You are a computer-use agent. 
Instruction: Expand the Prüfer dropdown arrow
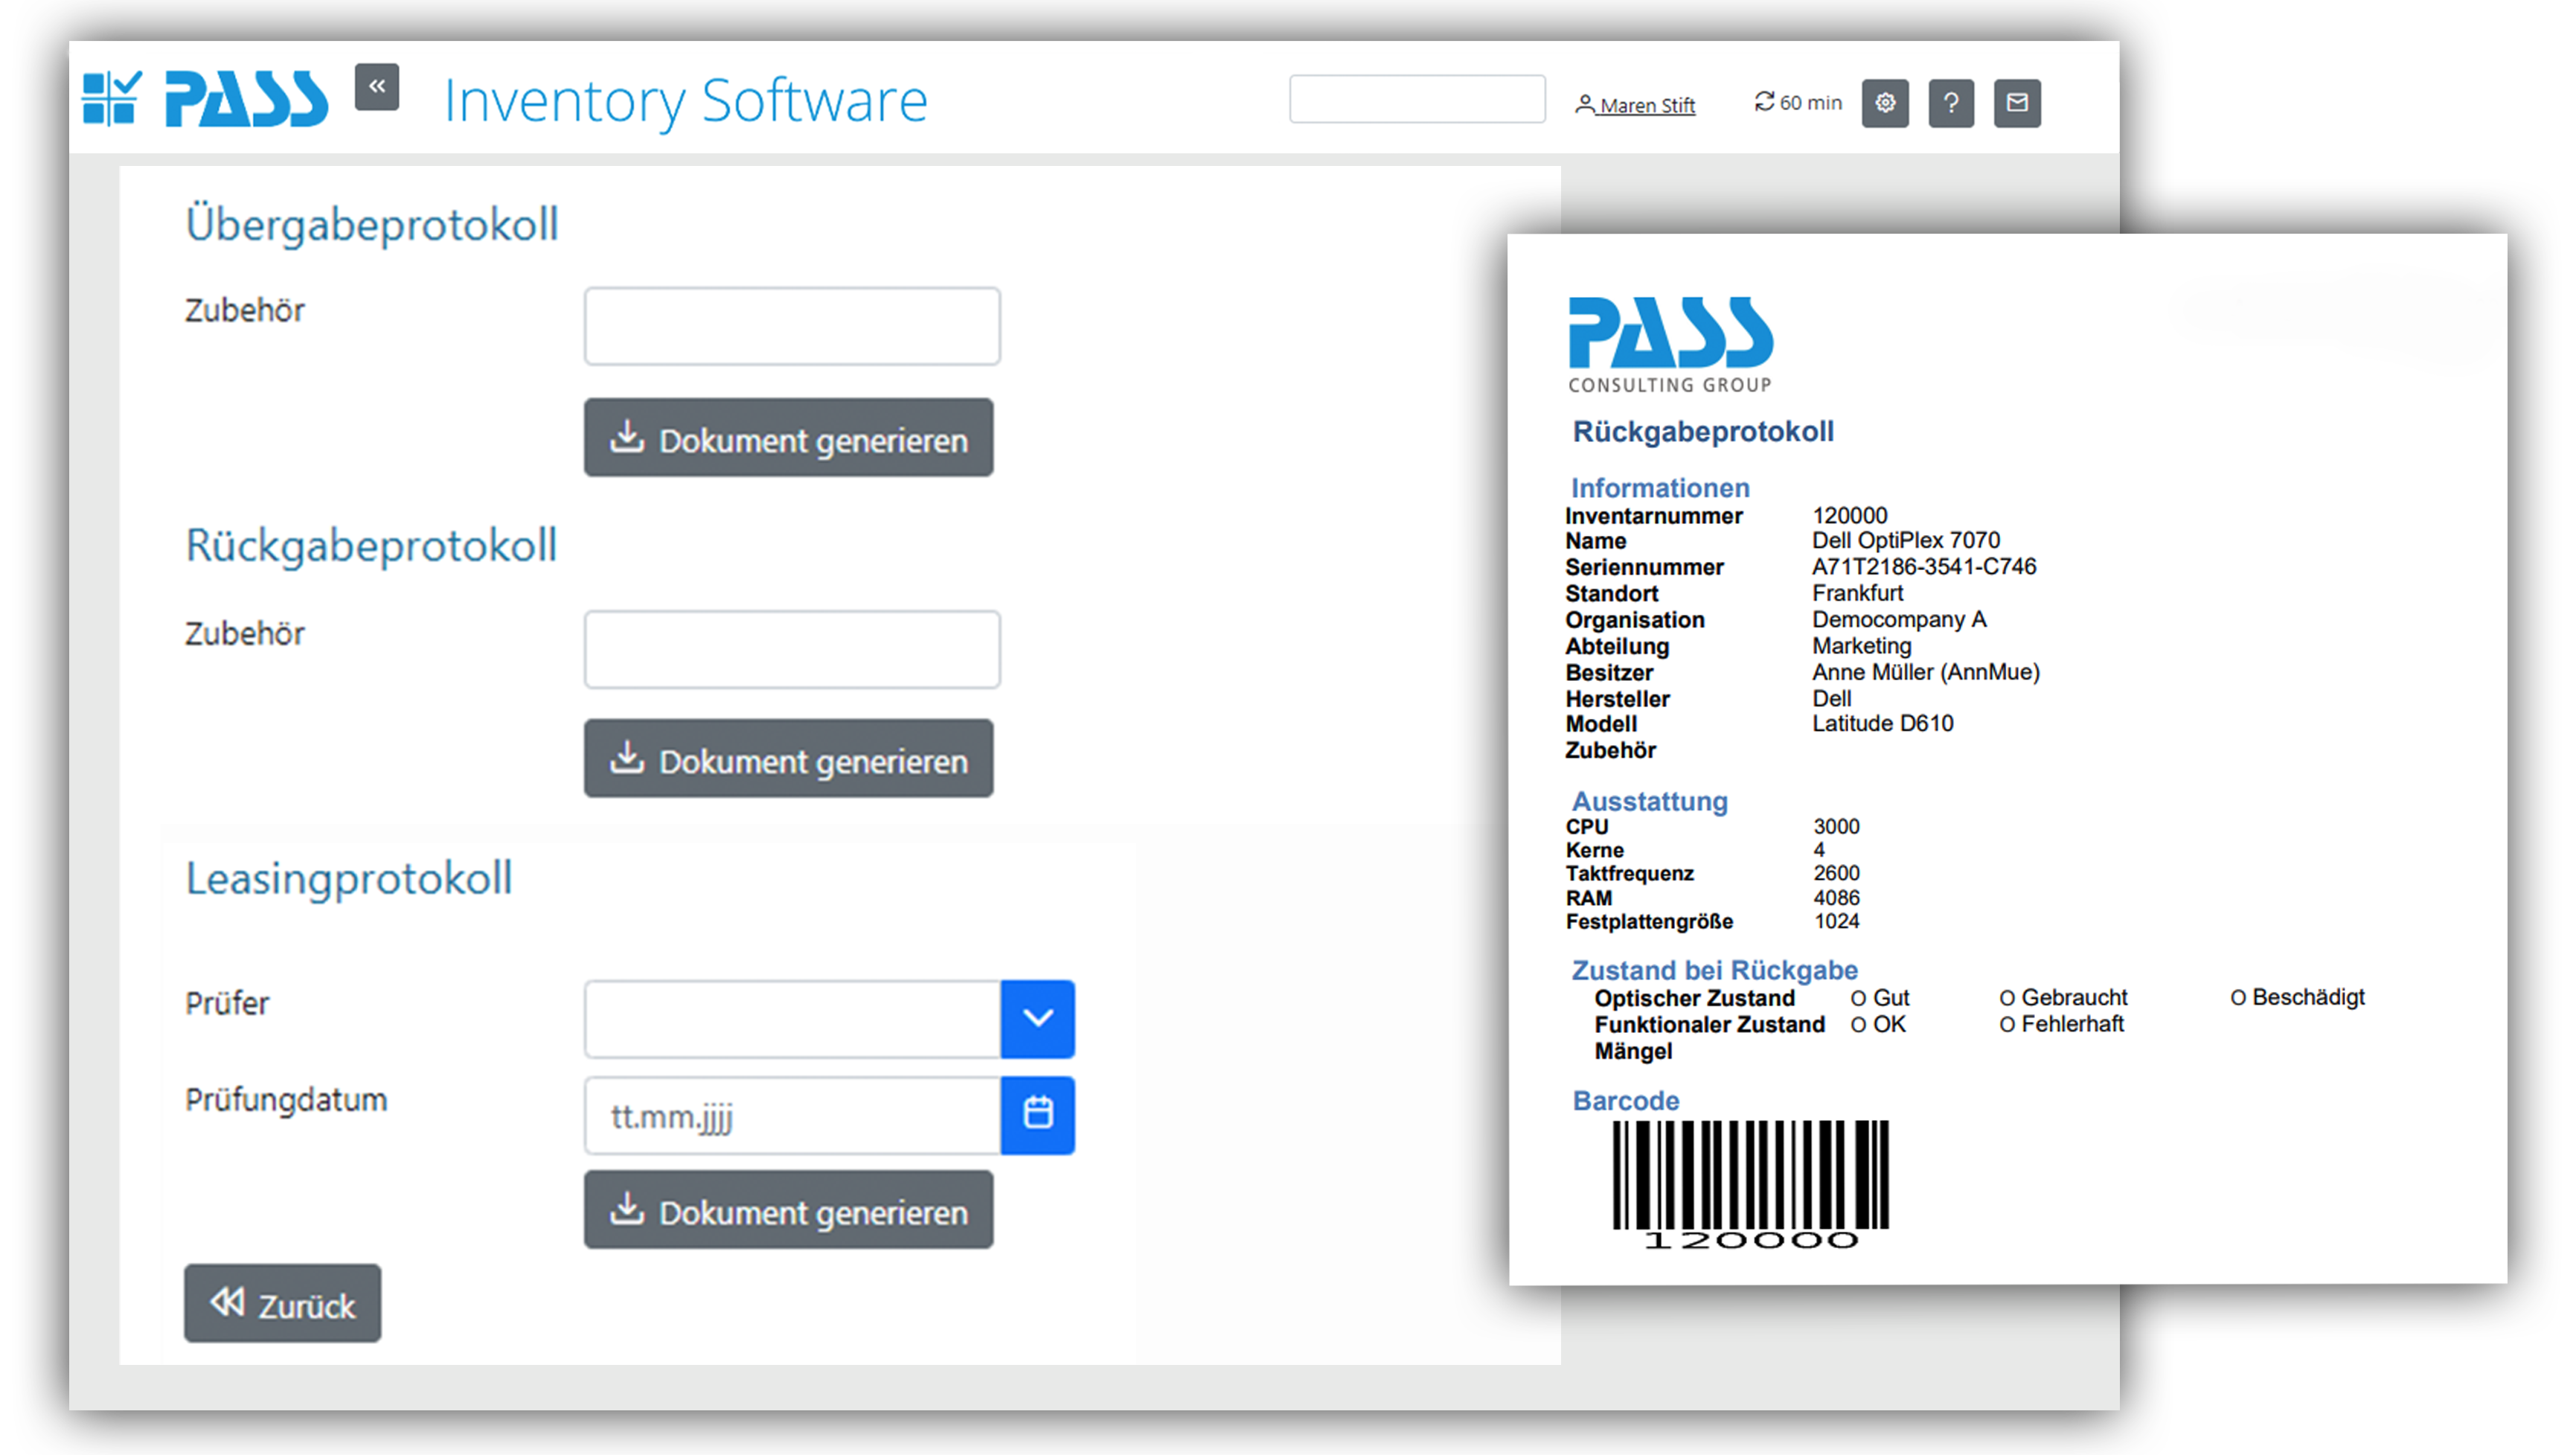click(x=1037, y=1018)
